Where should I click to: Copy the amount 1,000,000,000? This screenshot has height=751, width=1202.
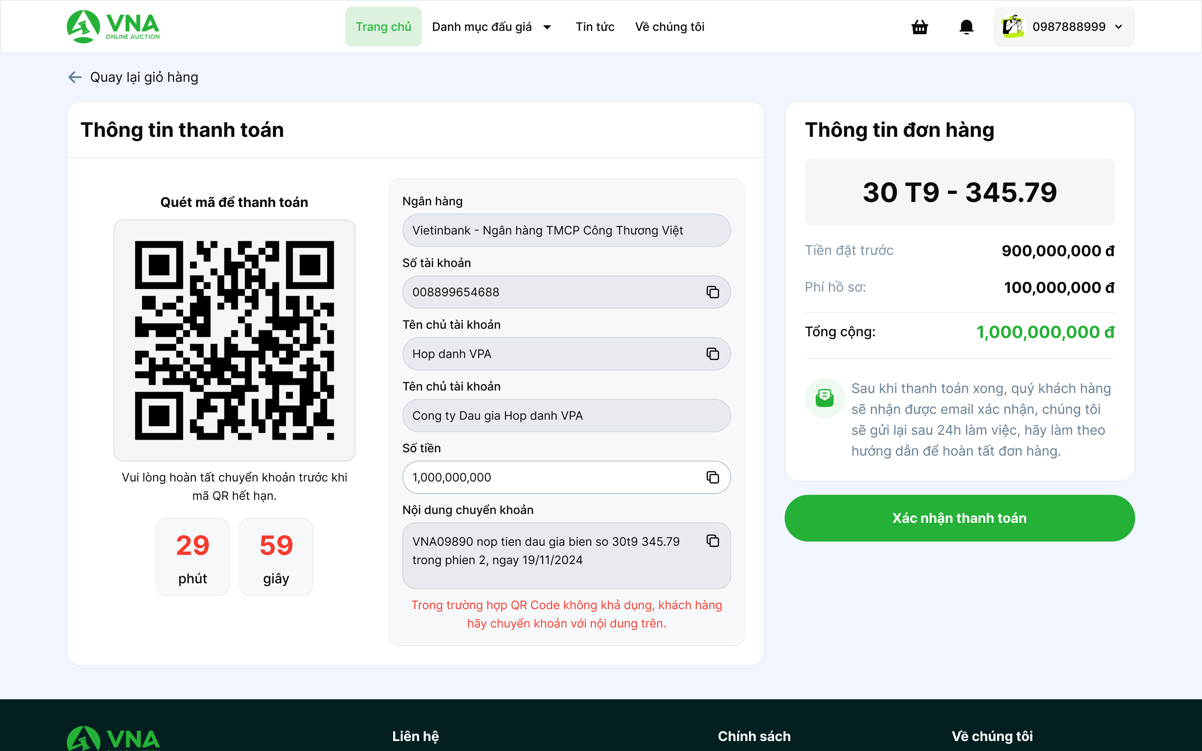point(712,477)
